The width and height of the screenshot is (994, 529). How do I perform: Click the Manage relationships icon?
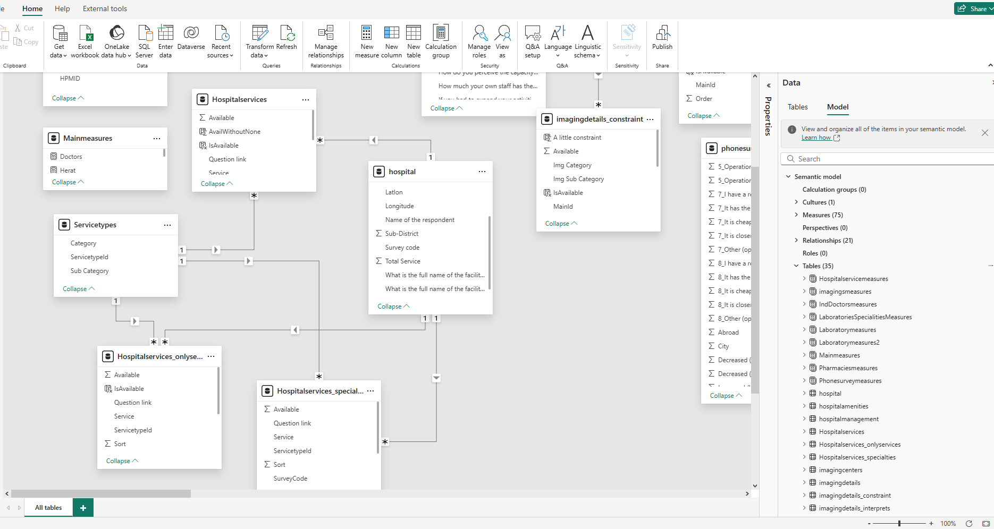[326, 34]
